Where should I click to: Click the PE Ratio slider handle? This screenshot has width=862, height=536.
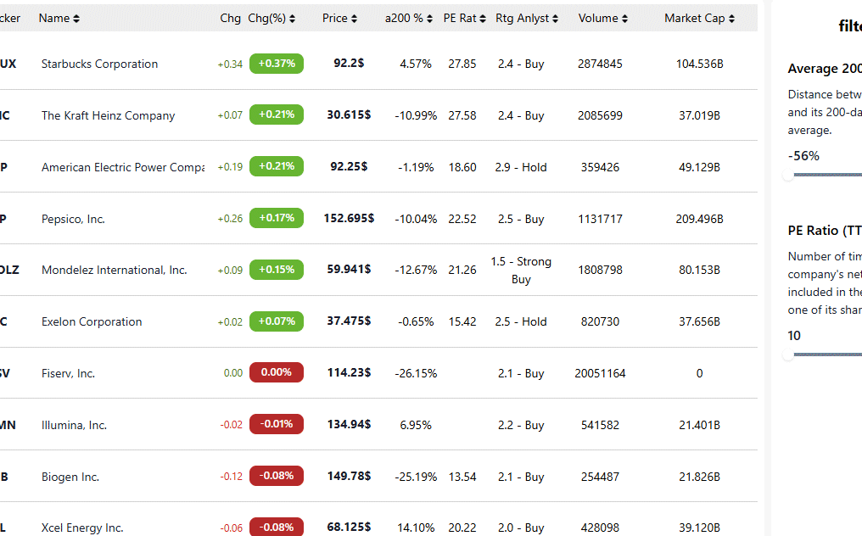tap(789, 355)
